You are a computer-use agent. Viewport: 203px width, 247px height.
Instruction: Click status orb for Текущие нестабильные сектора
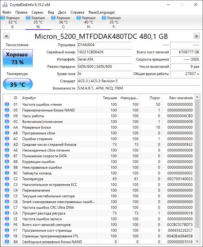coord(7,196)
